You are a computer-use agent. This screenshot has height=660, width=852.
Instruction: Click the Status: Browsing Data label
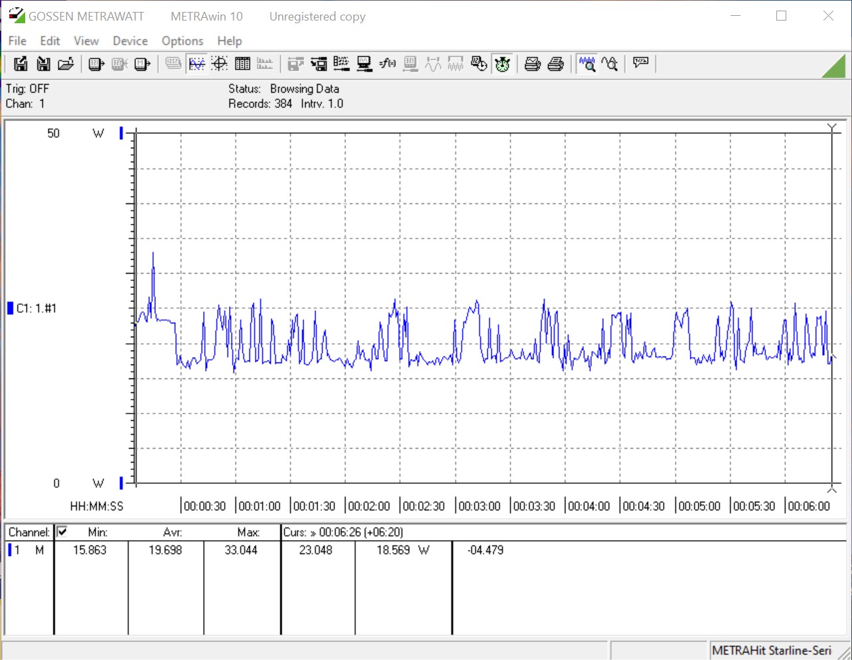[x=283, y=89]
